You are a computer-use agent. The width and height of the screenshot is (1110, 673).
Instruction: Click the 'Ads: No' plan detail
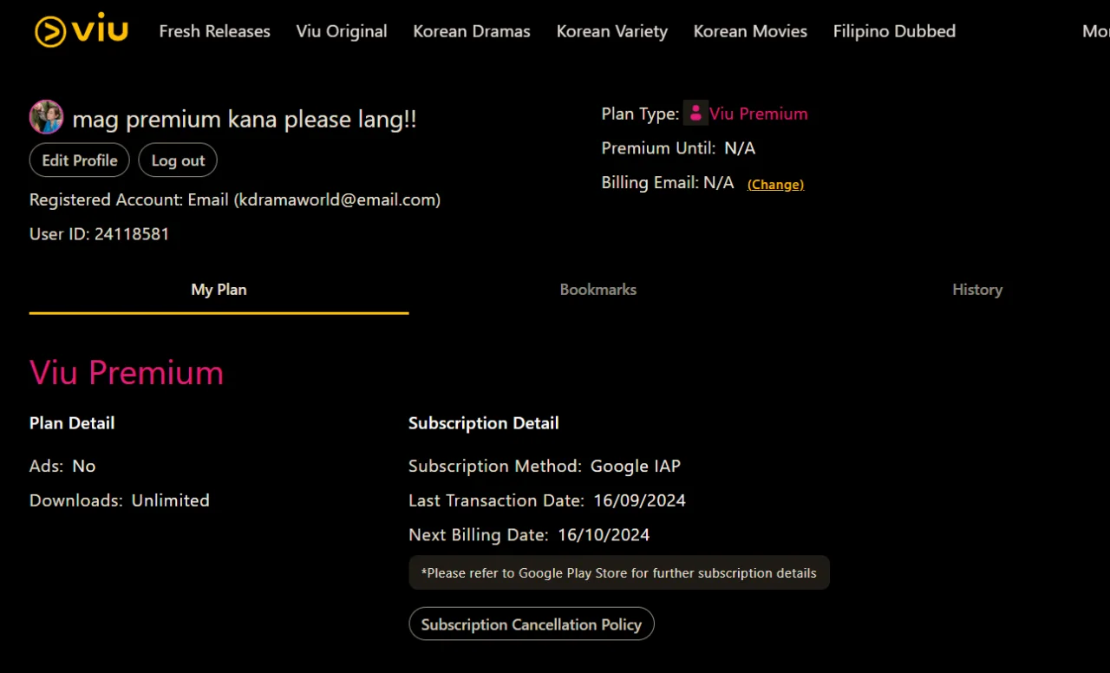[x=62, y=466]
